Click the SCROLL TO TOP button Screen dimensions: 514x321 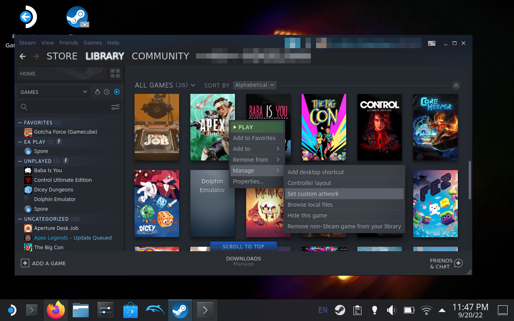point(243,246)
